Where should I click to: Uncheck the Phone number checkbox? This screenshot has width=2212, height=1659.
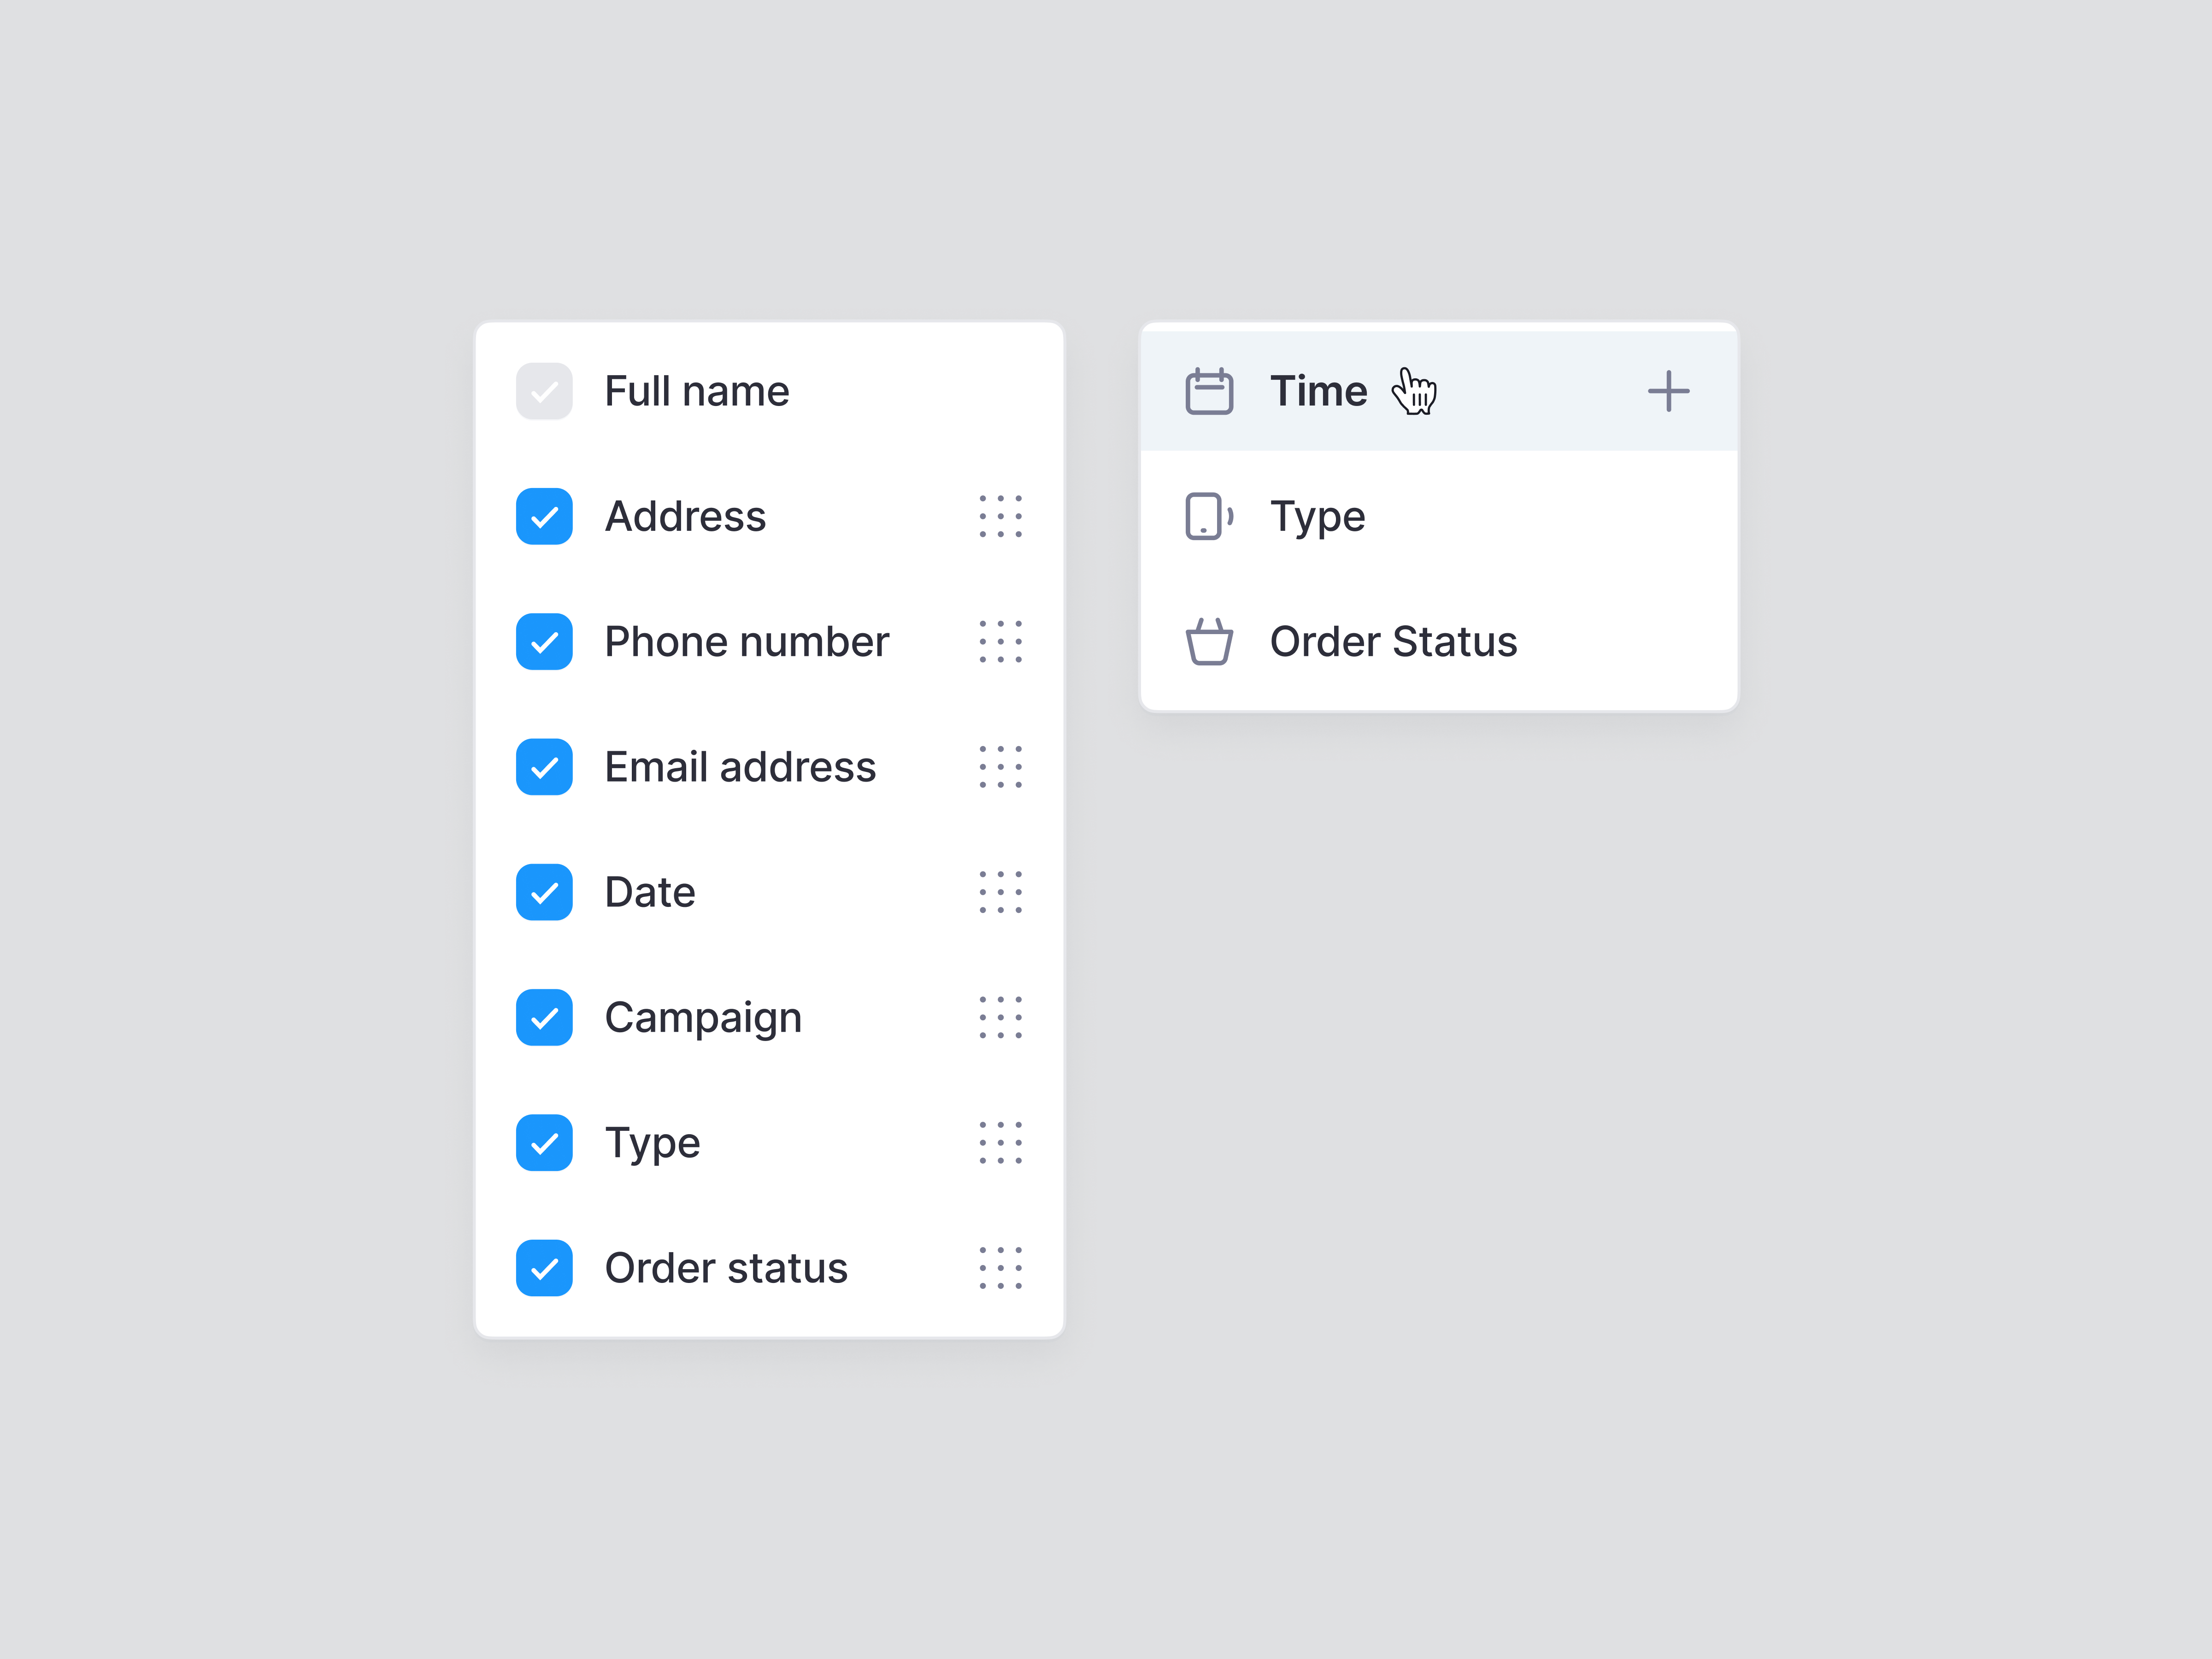point(544,641)
